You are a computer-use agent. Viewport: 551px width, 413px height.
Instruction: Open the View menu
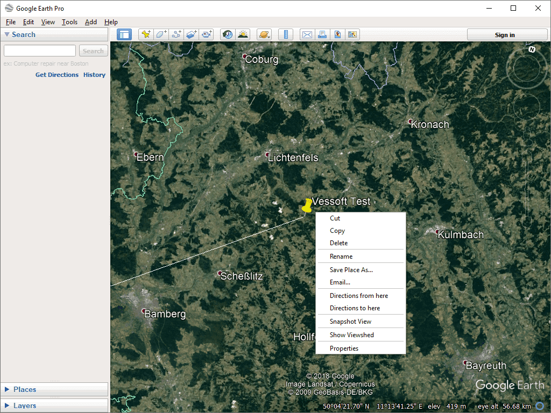click(48, 22)
